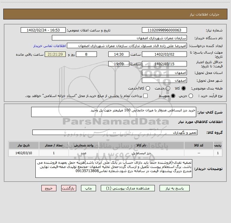Click the پاسخ به نیاز button
Viewport: 231px width, 223px height.
click(174, 188)
